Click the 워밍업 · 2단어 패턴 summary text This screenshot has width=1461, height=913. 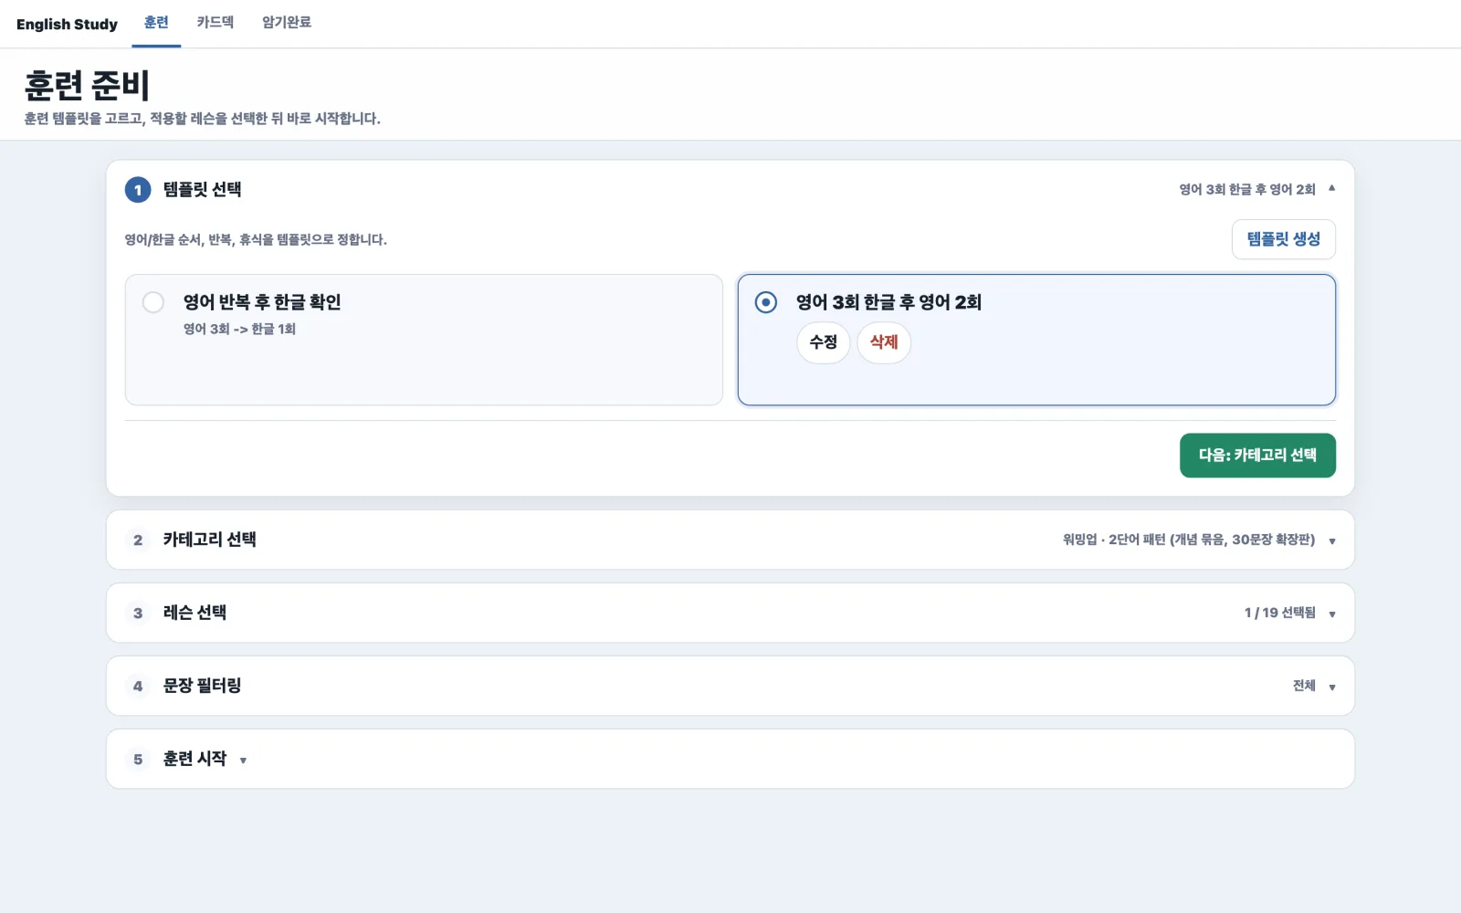click(x=1189, y=540)
